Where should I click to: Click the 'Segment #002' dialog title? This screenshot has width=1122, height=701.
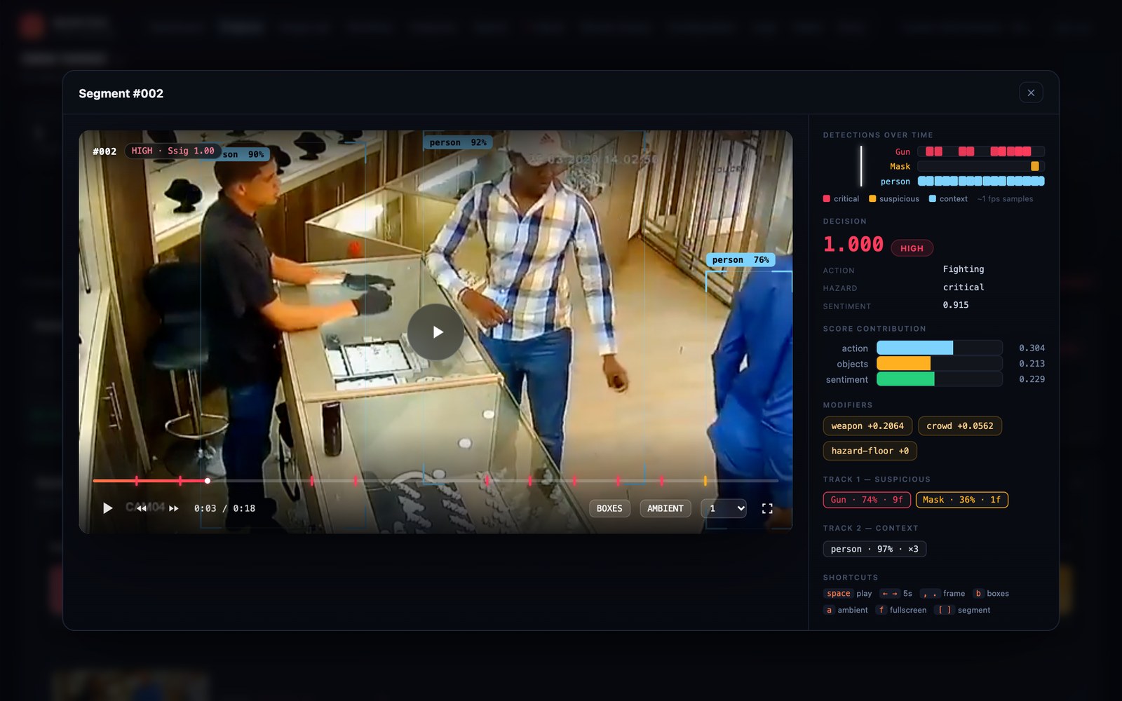tap(121, 93)
